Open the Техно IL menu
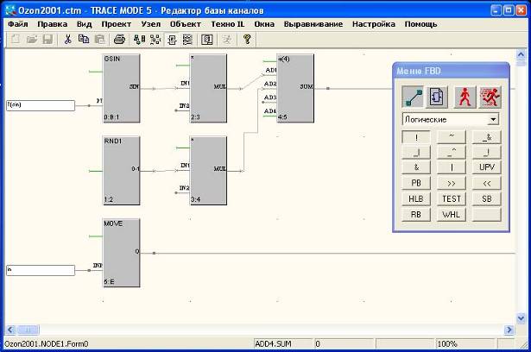Image resolution: width=531 pixels, height=352 pixels. [228, 24]
